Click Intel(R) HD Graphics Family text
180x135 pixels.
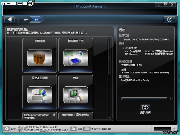(135, 80)
